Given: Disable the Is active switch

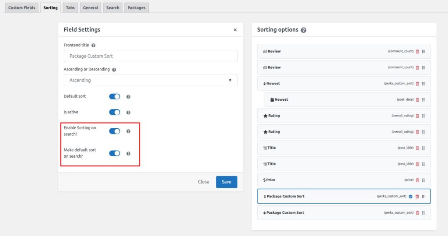Looking at the screenshot, I should point(115,112).
